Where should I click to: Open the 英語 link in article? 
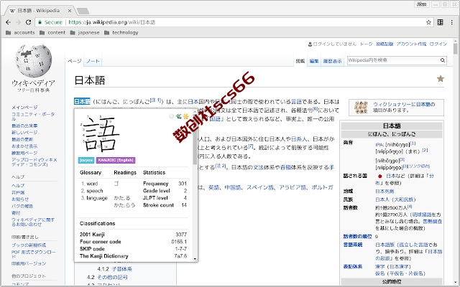(x=213, y=187)
